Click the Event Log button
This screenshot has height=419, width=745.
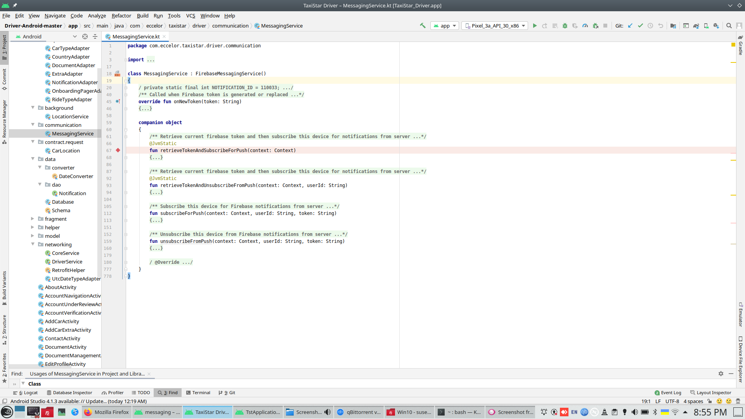(667, 393)
